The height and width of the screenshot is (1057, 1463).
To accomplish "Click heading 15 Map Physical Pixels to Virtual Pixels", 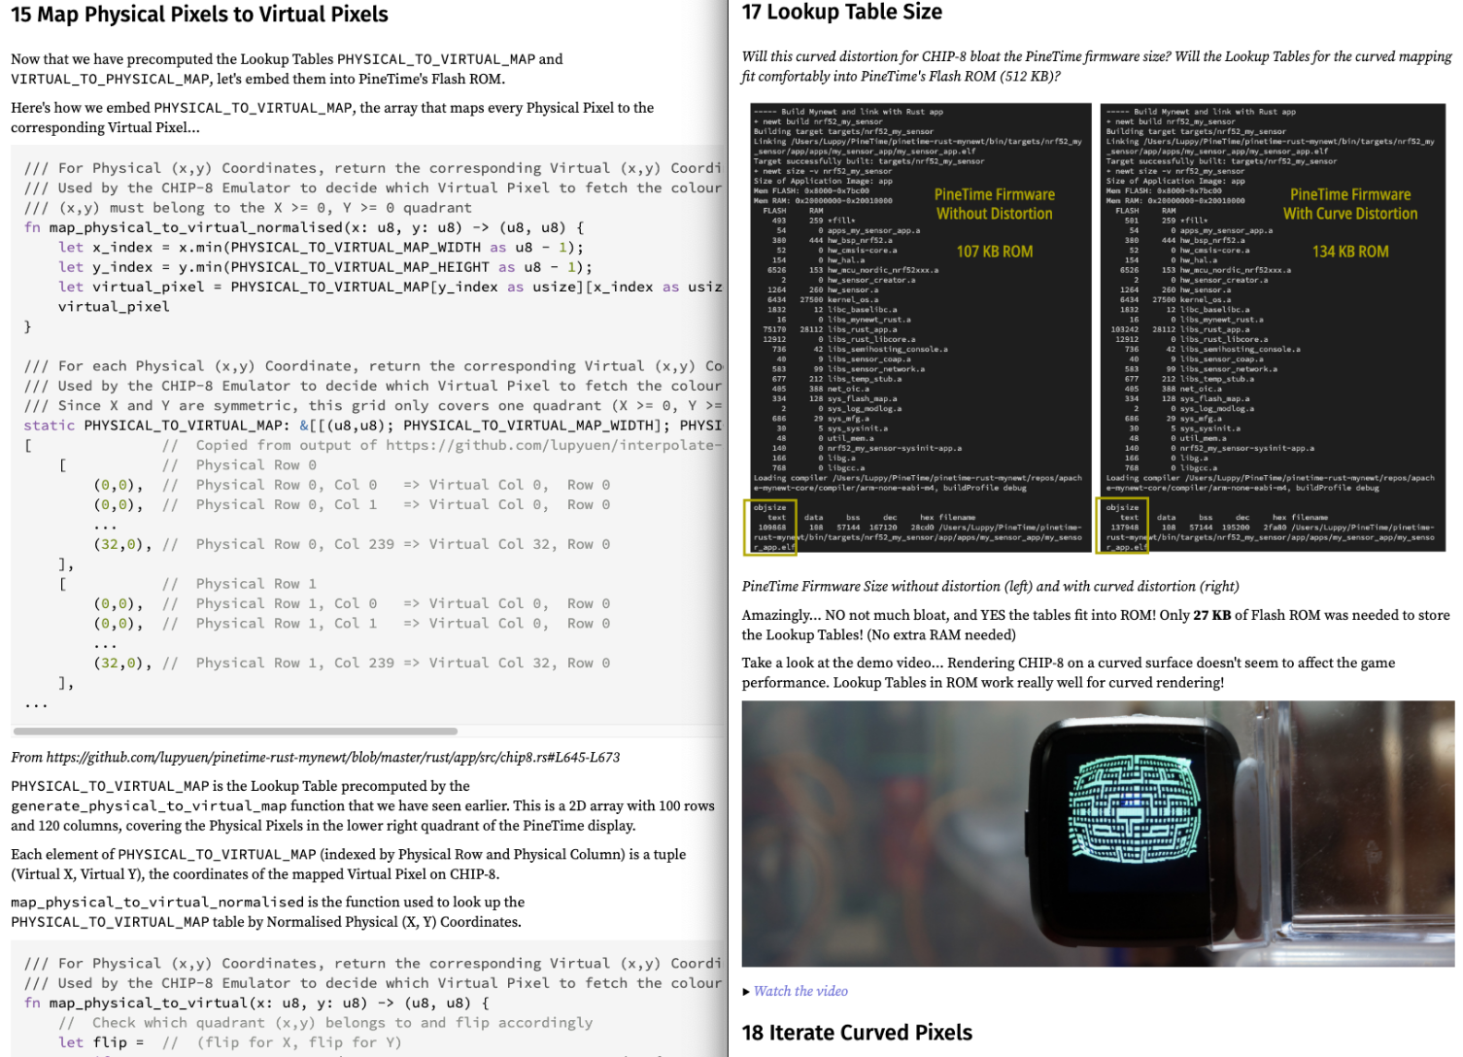I will point(199,15).
